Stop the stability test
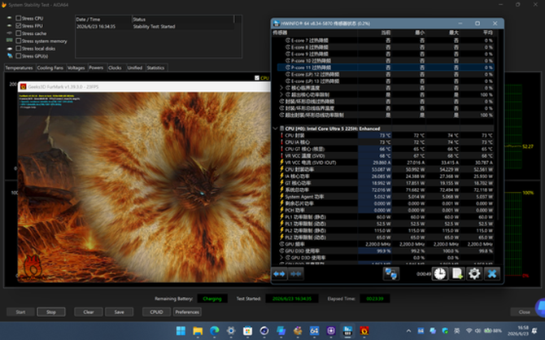Image resolution: width=545 pixels, height=340 pixels. click(x=51, y=312)
